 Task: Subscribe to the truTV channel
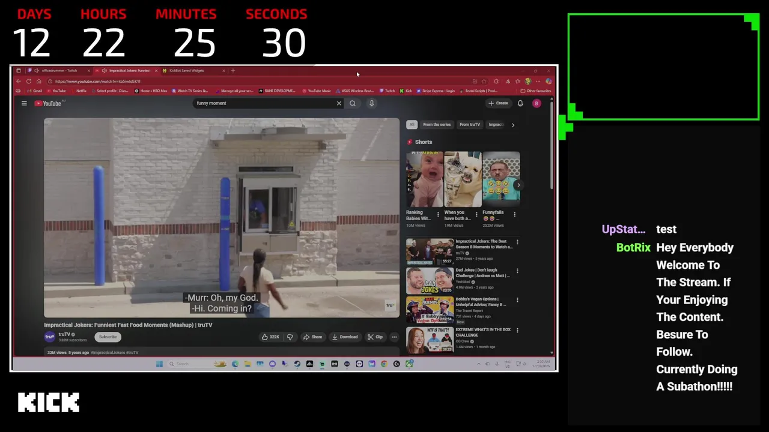click(108, 337)
